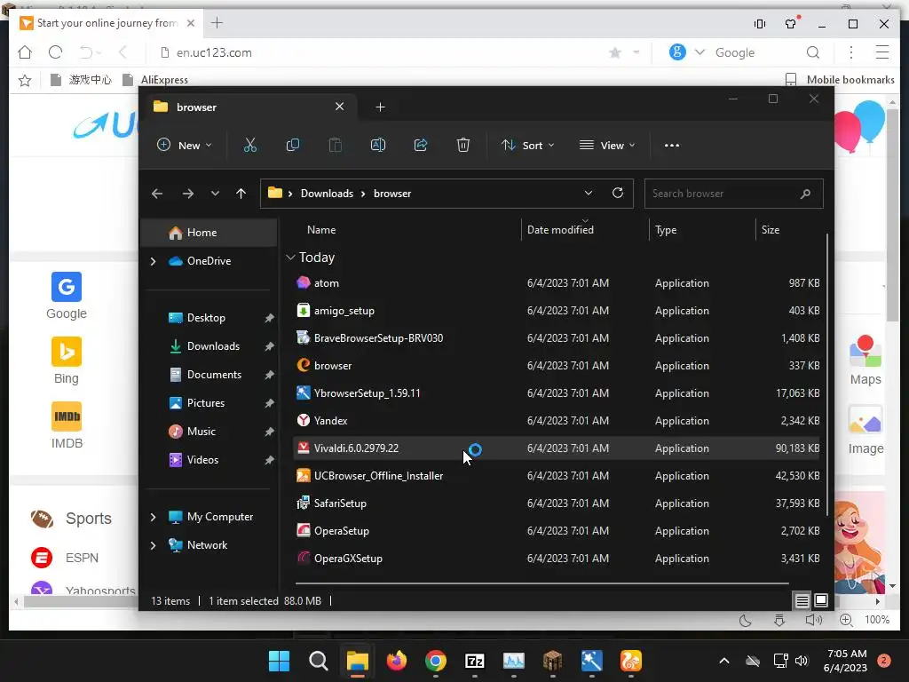Open Firefox from the taskbar

pyautogui.click(x=397, y=661)
